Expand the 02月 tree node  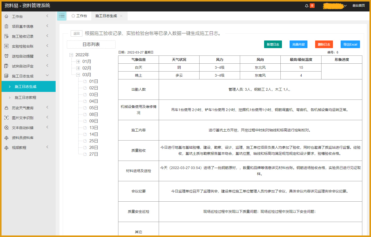click(78, 68)
